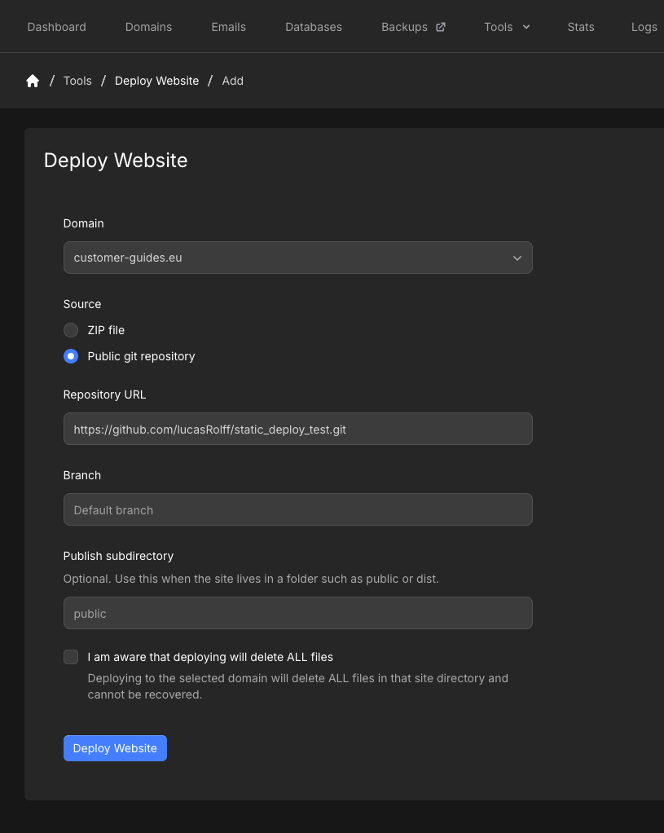The height and width of the screenshot is (833, 664).
Task: Open the Emails nav item
Action: pyautogui.click(x=228, y=27)
